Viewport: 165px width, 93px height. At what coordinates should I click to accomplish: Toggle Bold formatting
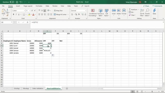[x=13, y=14]
